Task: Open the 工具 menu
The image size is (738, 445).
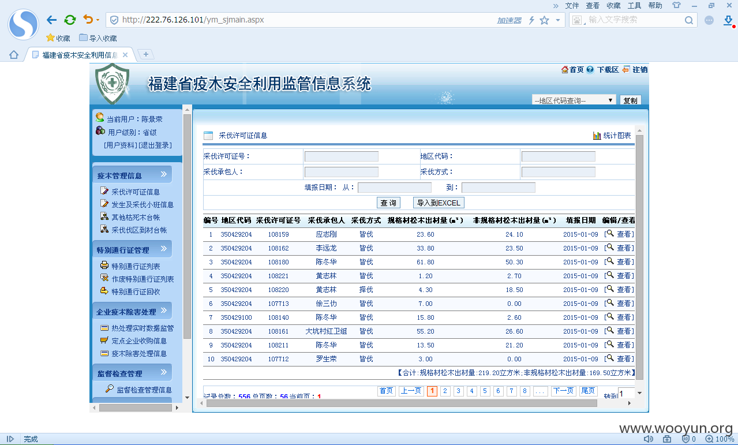Action: click(634, 5)
